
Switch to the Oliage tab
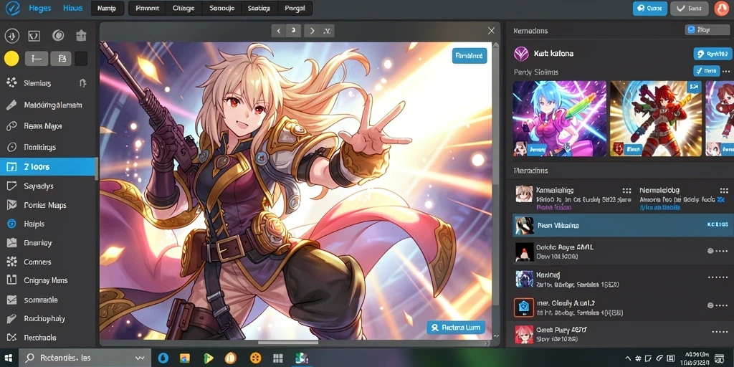point(183,8)
